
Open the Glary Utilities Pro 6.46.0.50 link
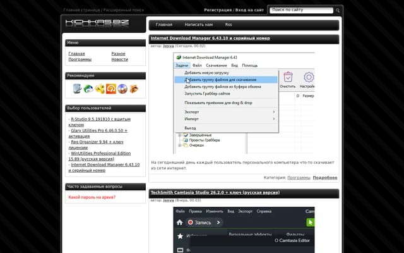pyautogui.click(x=98, y=133)
